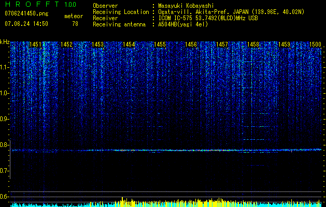This screenshot has height=207, width=326.
Task: Click the Receiver label
Action: point(105,18)
